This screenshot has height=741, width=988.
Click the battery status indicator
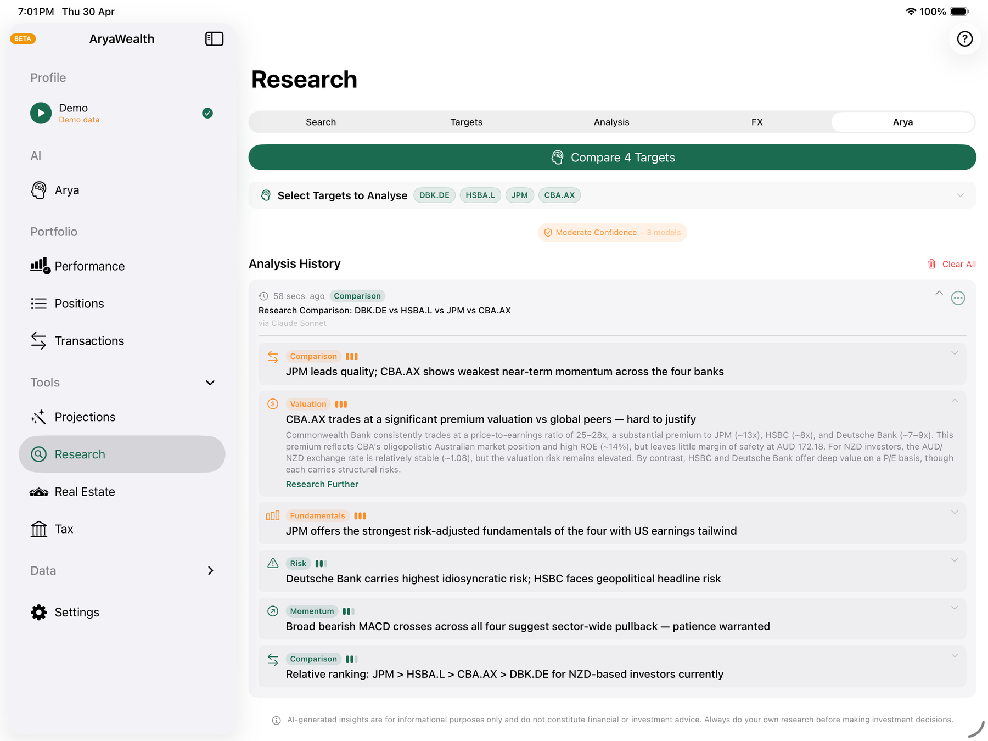[x=959, y=12]
